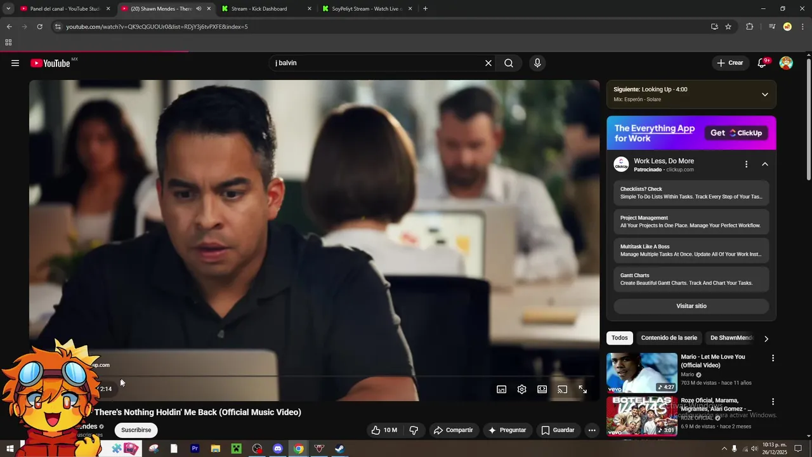This screenshot has height=457, width=812.
Task: Open the Mario - Let Me Love You title
Action: [x=713, y=361]
